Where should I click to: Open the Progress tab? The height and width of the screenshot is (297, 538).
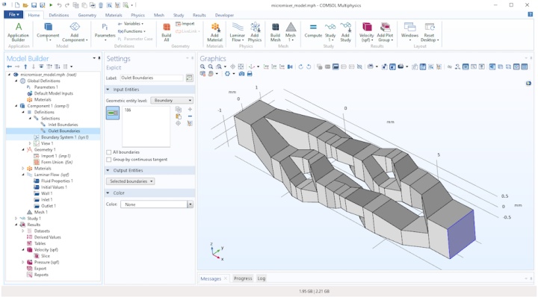(x=243, y=278)
